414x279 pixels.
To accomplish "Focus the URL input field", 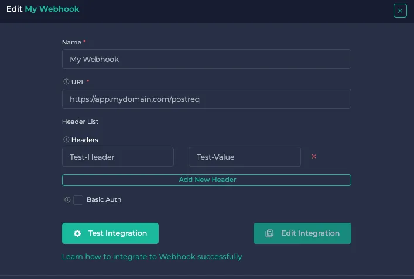I will click(207, 99).
